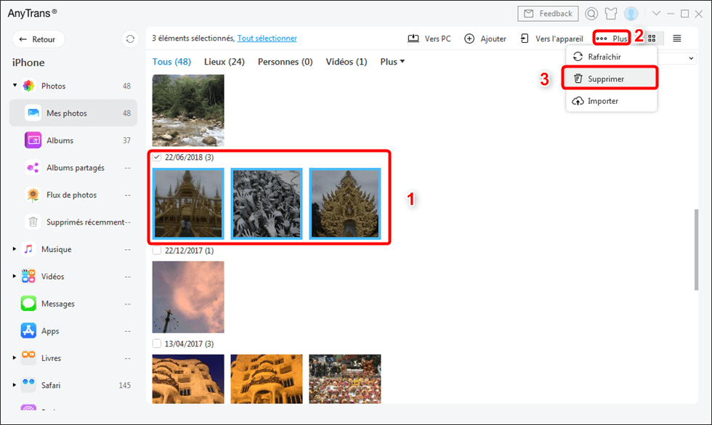Choose Rafraîchir from the menu
Screen dimensions: 712x425
611,57
